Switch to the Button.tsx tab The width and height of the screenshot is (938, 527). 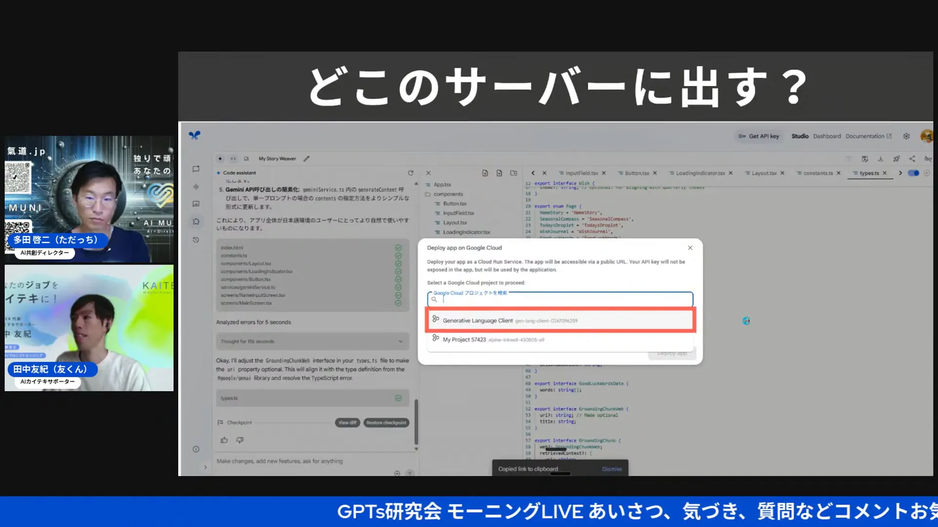pyautogui.click(x=637, y=173)
